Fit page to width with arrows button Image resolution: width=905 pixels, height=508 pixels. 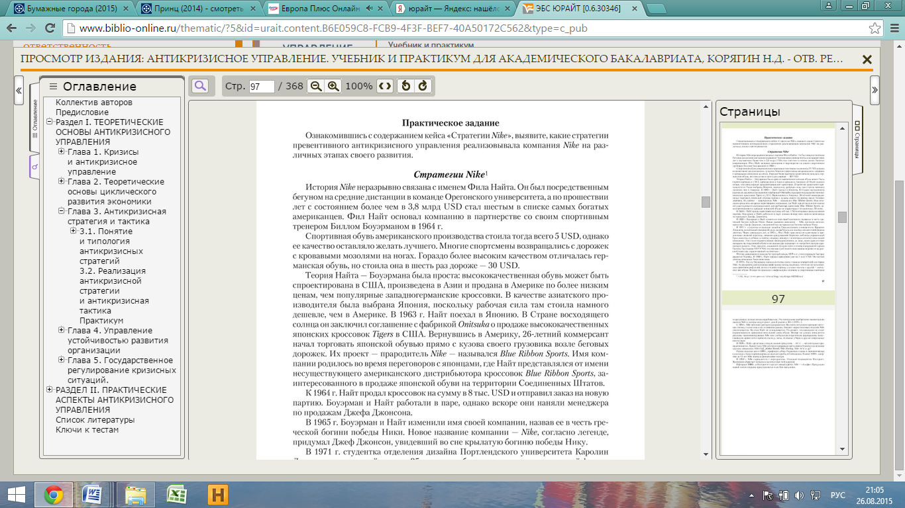click(385, 86)
